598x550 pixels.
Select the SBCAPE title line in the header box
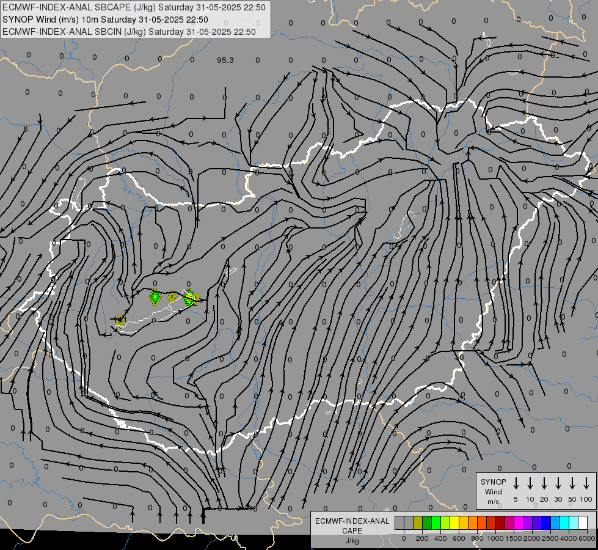pyautogui.click(x=134, y=7)
